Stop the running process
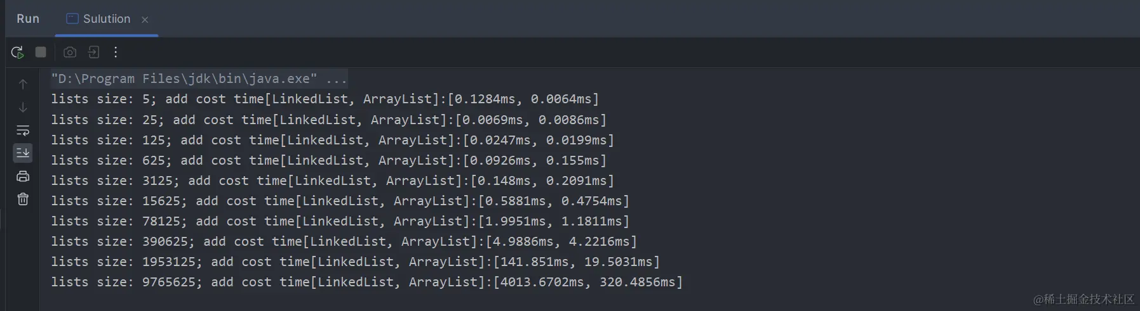 41,52
